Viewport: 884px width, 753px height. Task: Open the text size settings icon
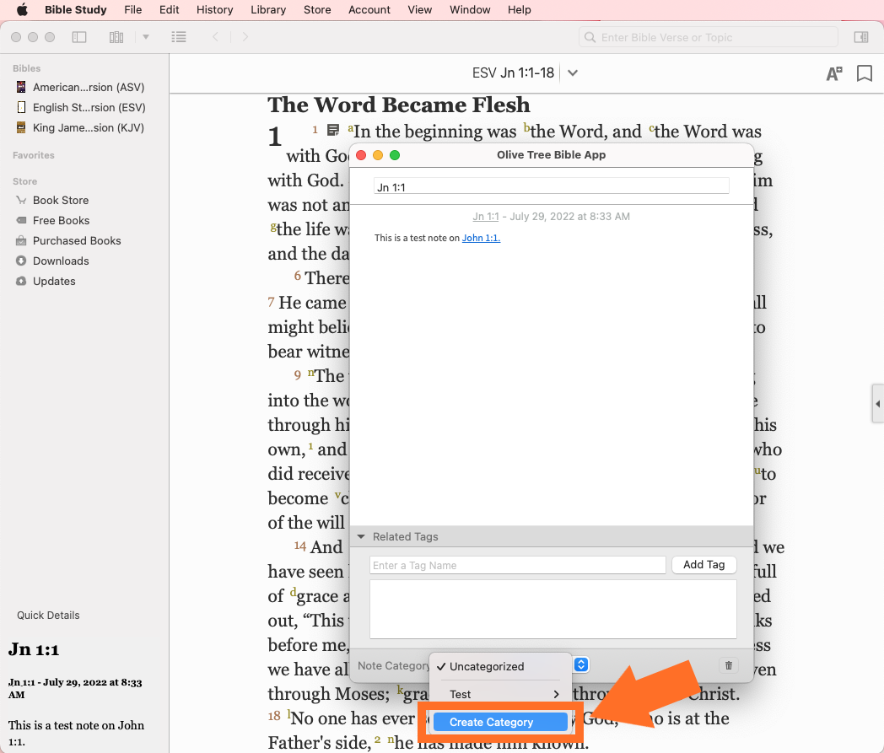pos(833,73)
